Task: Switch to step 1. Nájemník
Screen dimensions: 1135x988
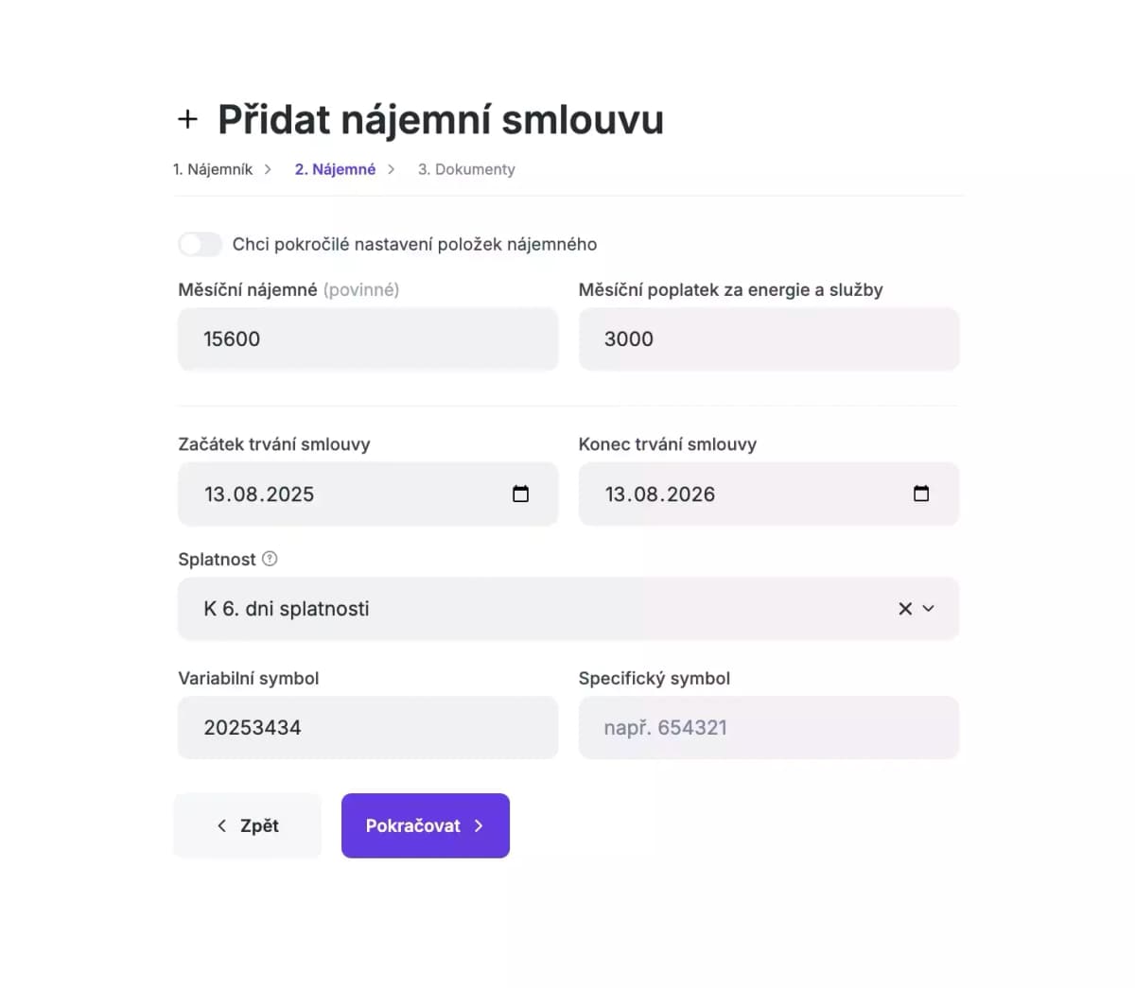Action: [x=213, y=169]
